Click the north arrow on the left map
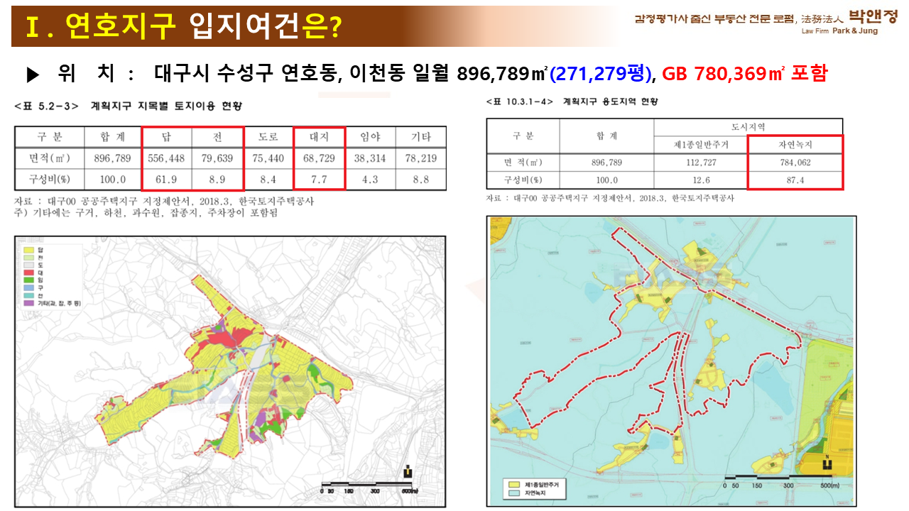The image size is (909, 511). pos(407,471)
